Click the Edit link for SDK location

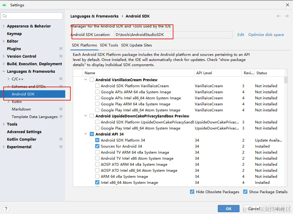click(x=241, y=35)
